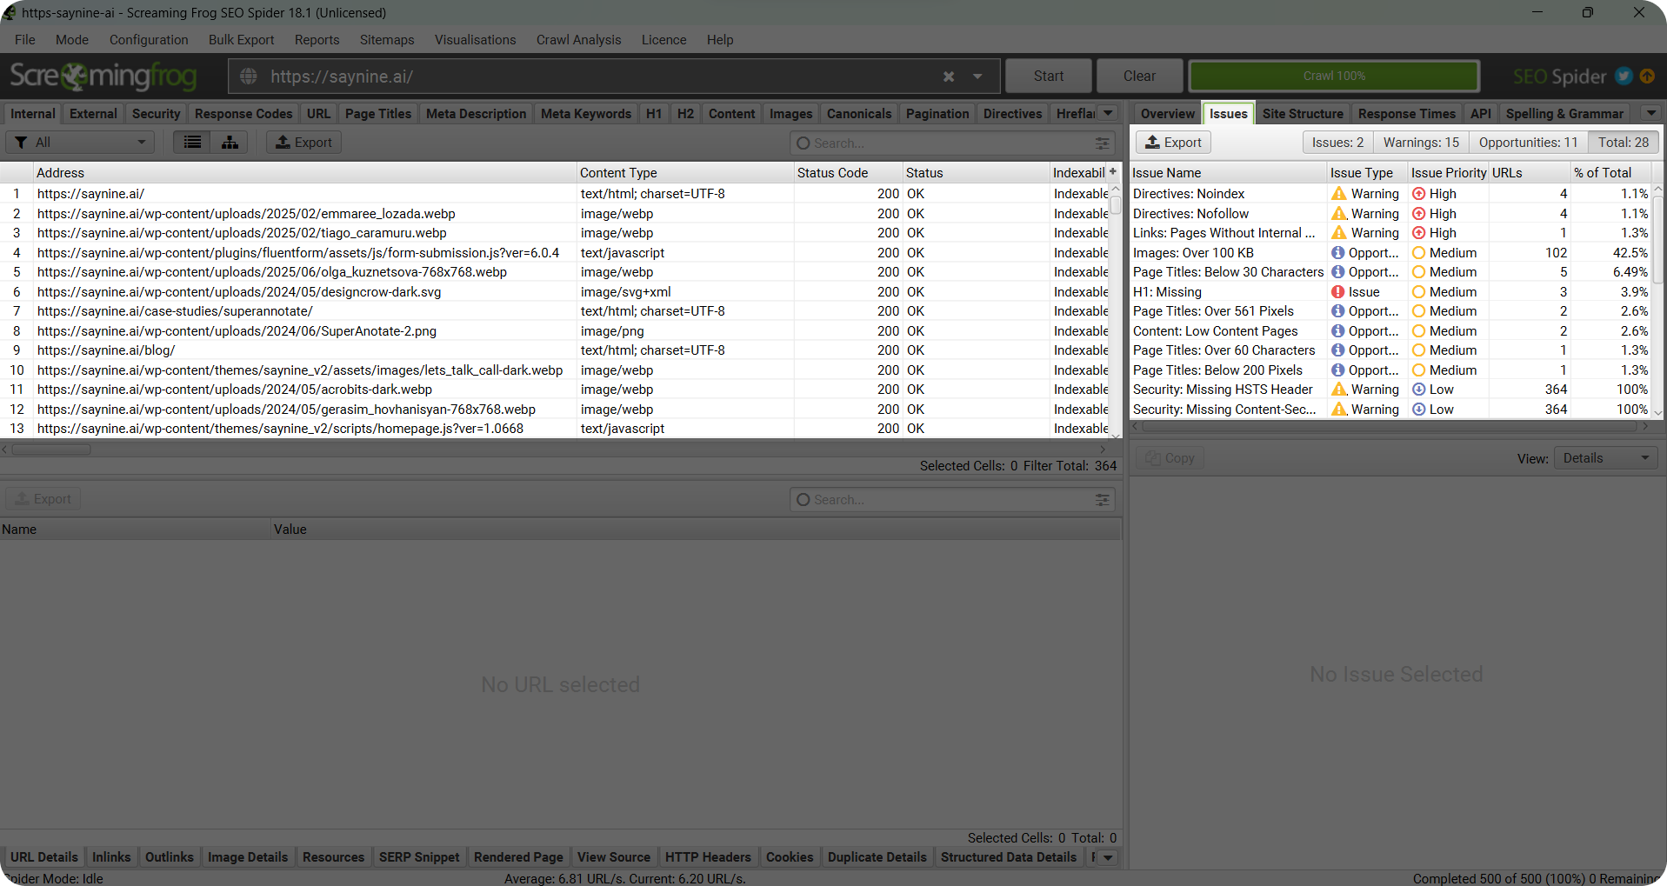
Task: Sort by the Address column header
Action: [304, 173]
